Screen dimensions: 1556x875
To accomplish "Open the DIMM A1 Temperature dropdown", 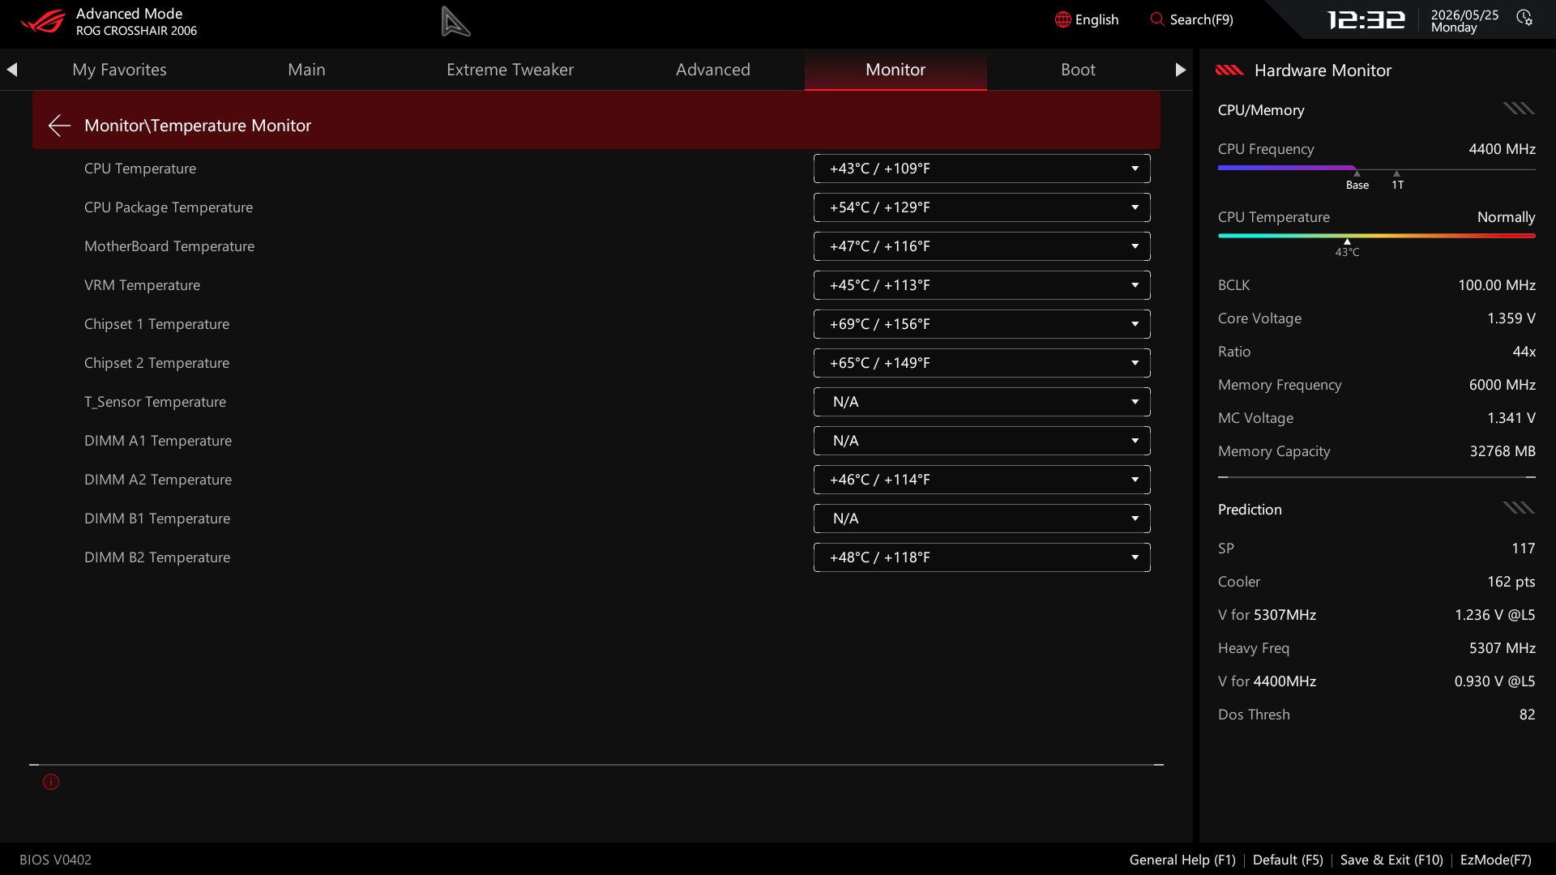I will 981,441.
